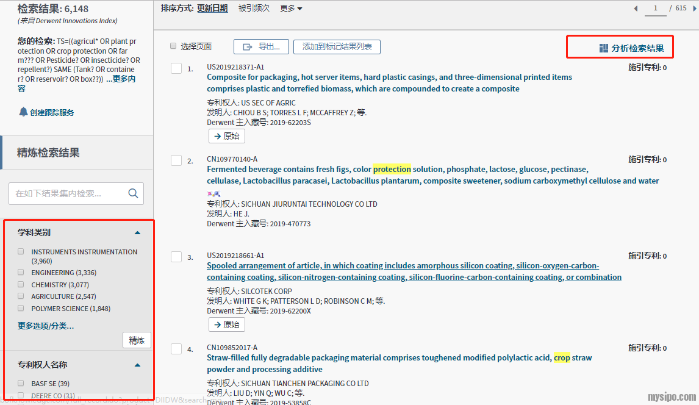Click 创建跟踪服务 link
The height and width of the screenshot is (405, 699).
tap(52, 112)
